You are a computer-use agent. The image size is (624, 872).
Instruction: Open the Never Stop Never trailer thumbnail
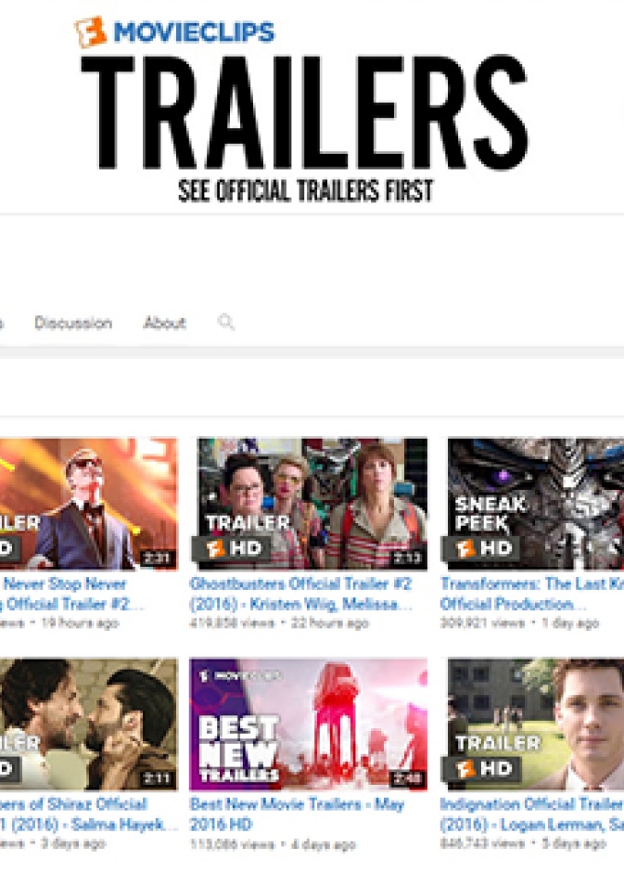[89, 504]
